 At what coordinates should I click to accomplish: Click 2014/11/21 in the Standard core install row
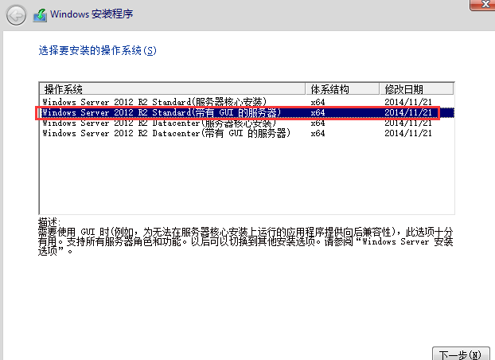pos(408,102)
